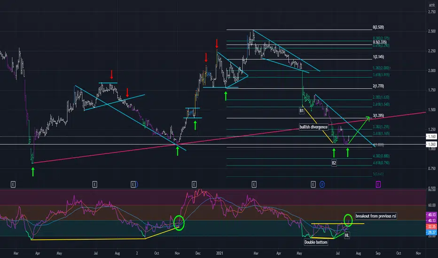Select the Fibonacci level label 1.618(1.915)
Screen dimensions: 438x258
381,75
